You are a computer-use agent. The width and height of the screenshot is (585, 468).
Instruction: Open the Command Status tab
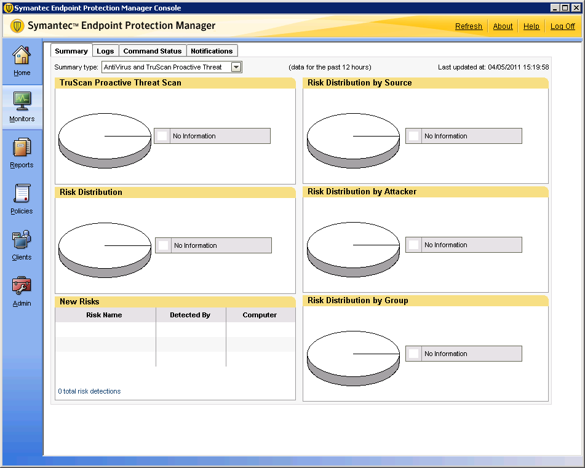point(153,51)
